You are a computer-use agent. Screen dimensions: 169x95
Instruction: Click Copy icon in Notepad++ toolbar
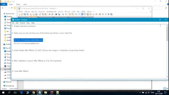(43, 14)
